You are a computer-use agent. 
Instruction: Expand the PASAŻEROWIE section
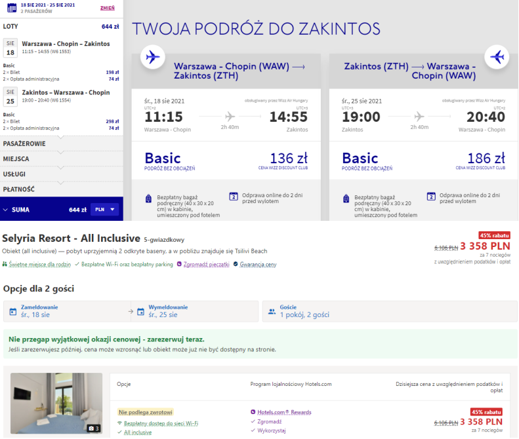point(62,143)
